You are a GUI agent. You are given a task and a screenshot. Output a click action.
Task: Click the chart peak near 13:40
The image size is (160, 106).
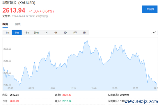click(x=87, y=41)
